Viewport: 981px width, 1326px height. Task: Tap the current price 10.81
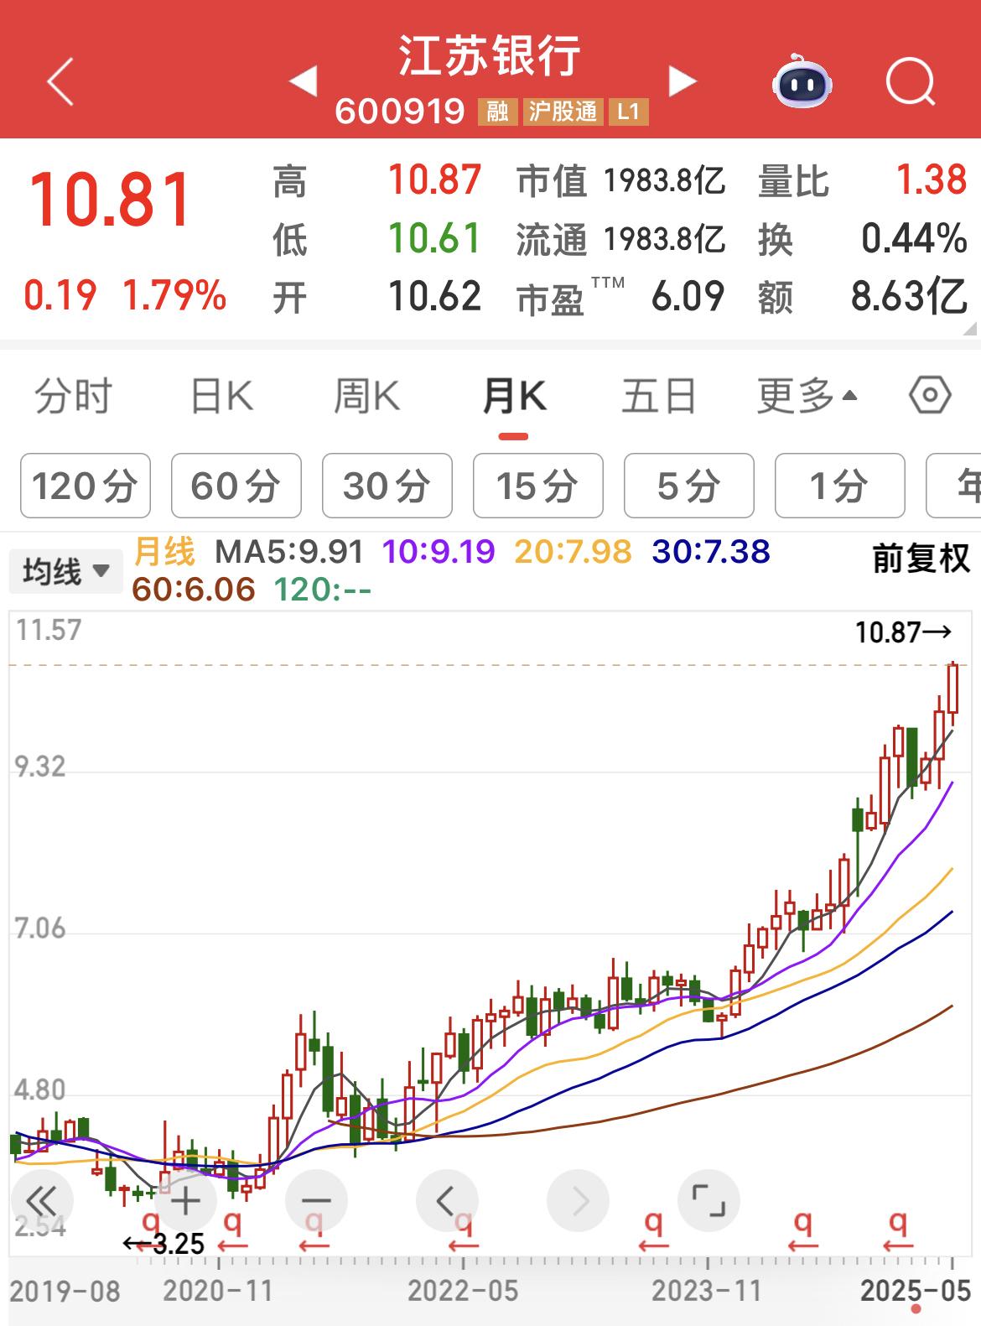pos(111,200)
